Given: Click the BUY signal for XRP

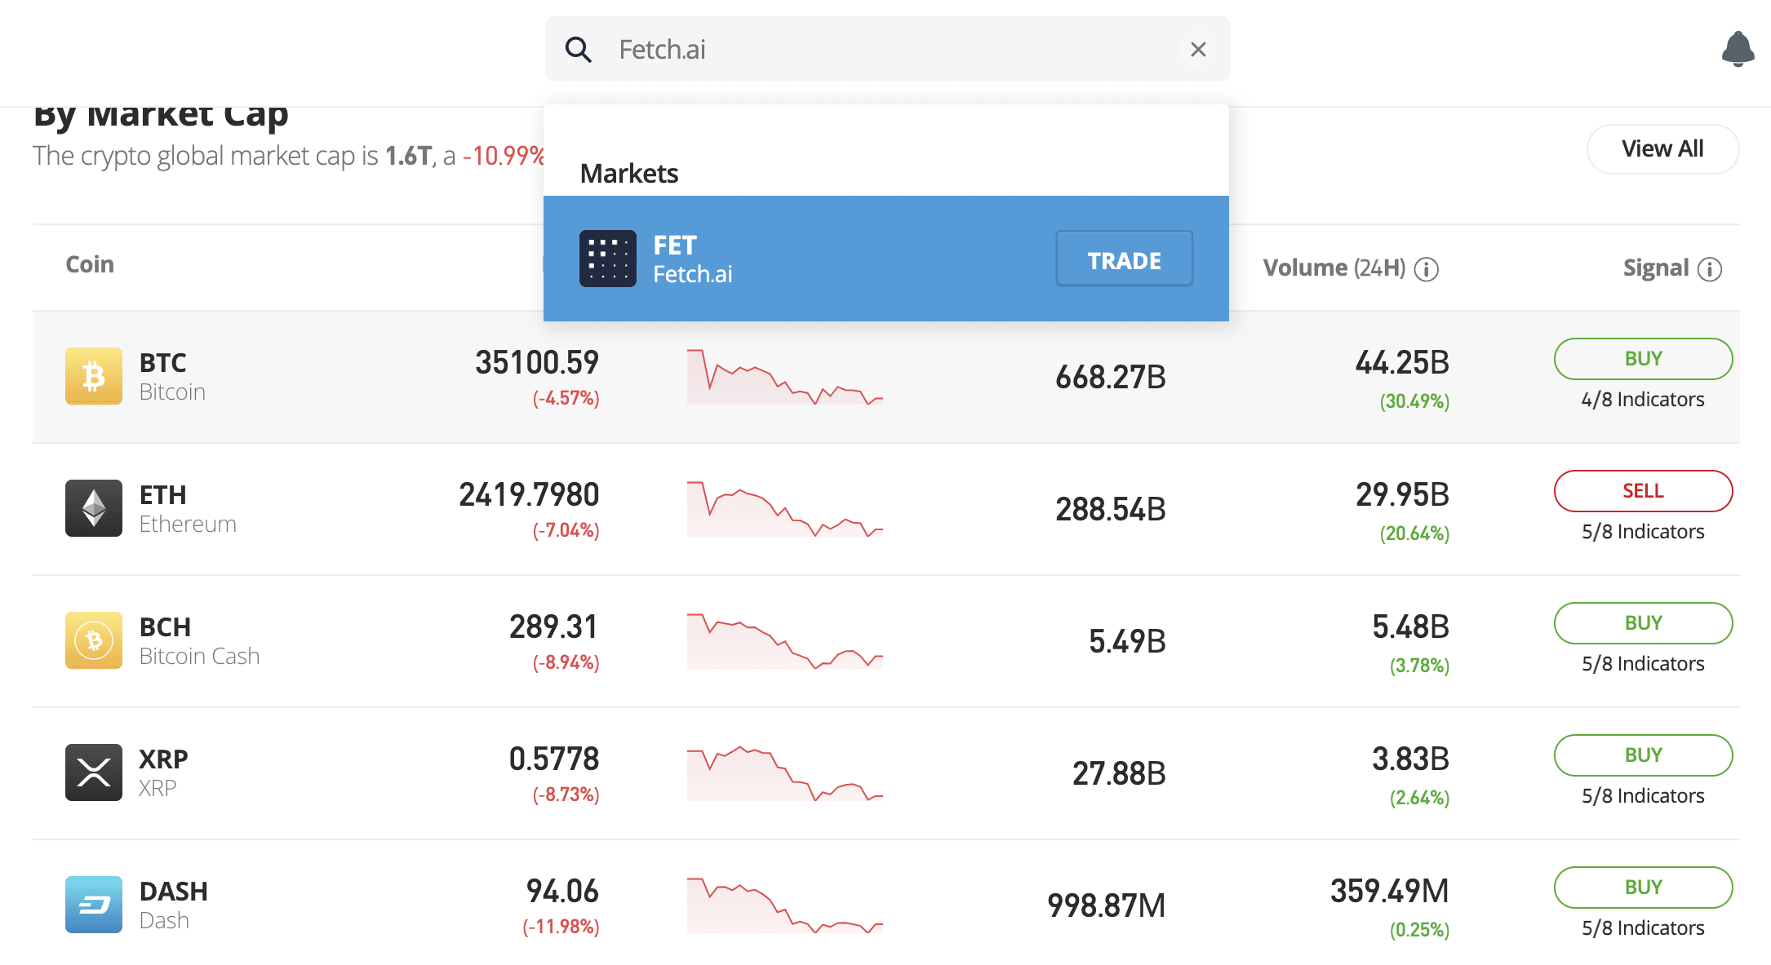Looking at the screenshot, I should pyautogui.click(x=1643, y=755).
